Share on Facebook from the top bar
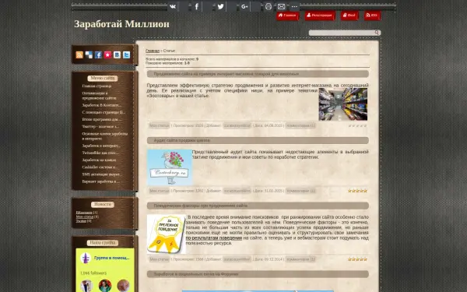 (x=197, y=6)
